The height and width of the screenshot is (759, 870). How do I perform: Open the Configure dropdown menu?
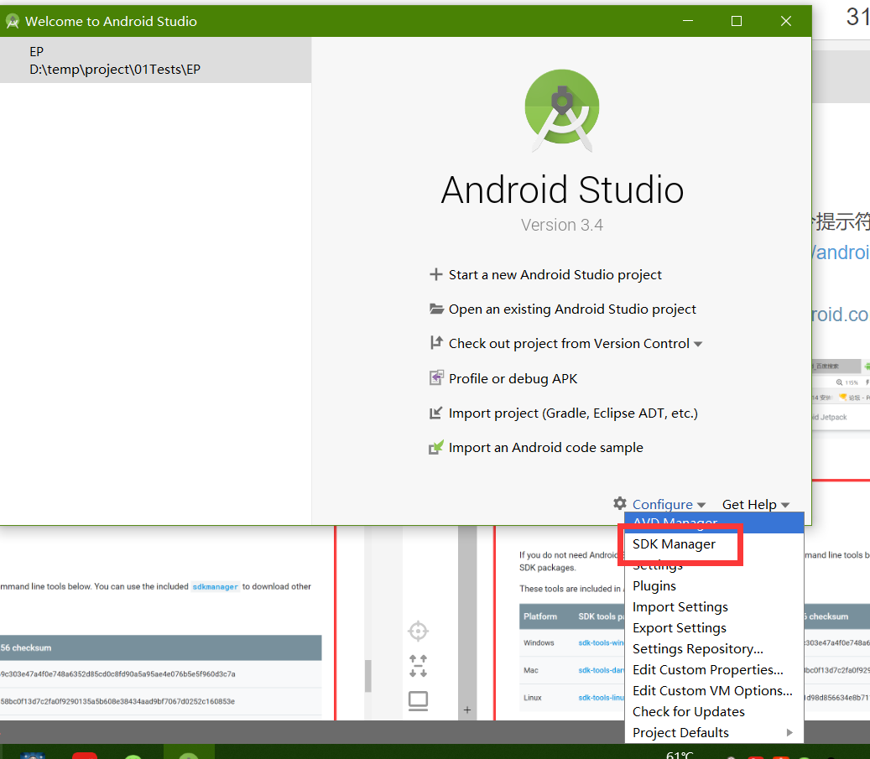point(669,504)
